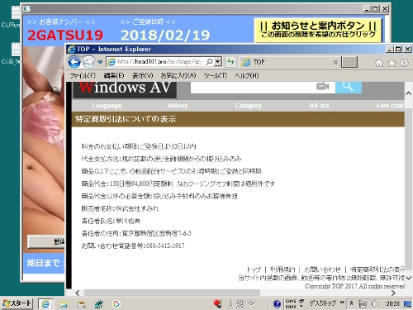The height and width of the screenshot is (310, 413).
Task: Expand the address bar history dropdown
Action: point(218,62)
